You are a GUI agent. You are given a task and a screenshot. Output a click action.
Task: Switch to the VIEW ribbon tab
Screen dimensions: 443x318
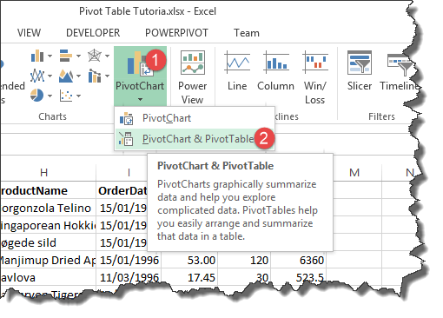coord(29,33)
